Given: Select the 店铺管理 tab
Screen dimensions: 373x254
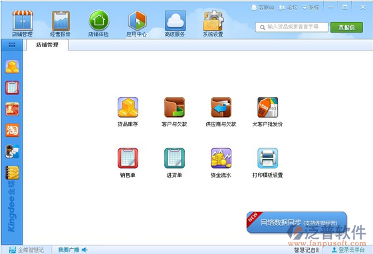Looking at the screenshot, I should click(x=47, y=45).
